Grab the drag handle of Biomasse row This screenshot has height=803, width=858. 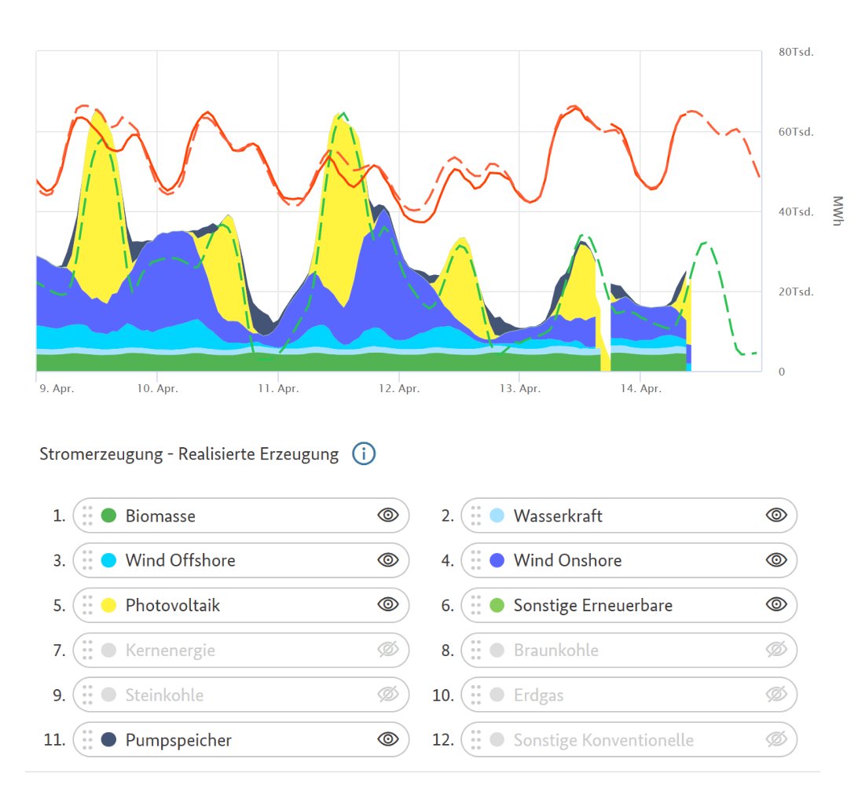tap(87, 515)
